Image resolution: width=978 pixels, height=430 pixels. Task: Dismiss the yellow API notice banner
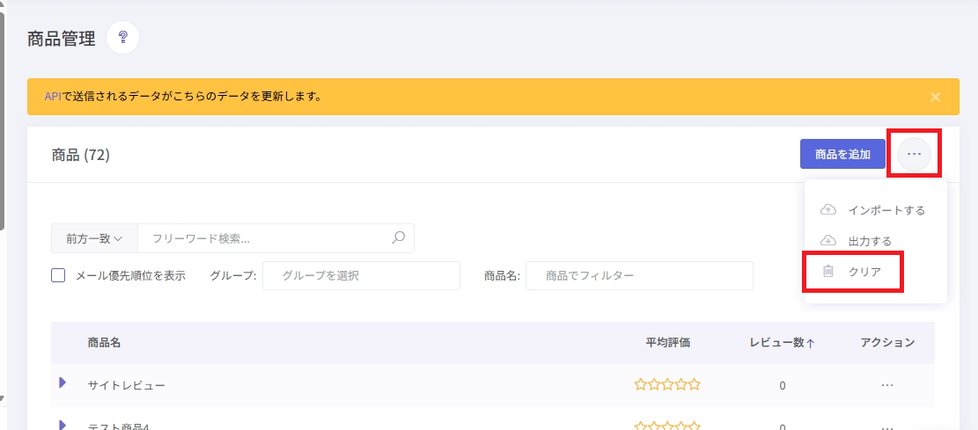click(x=935, y=97)
